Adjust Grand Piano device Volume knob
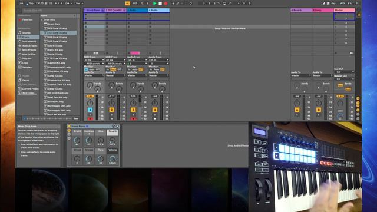Image resolution: width=377 pixels, height=212 pixels. click(113, 158)
